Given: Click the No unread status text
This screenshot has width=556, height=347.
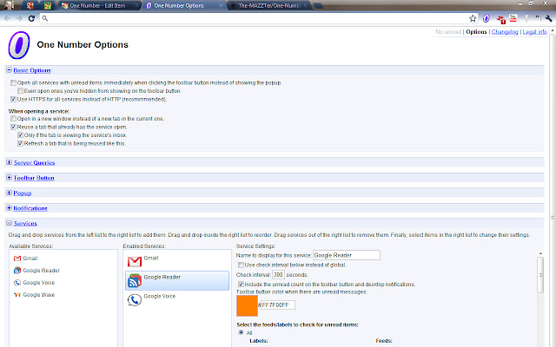Looking at the screenshot, I should tap(448, 32).
